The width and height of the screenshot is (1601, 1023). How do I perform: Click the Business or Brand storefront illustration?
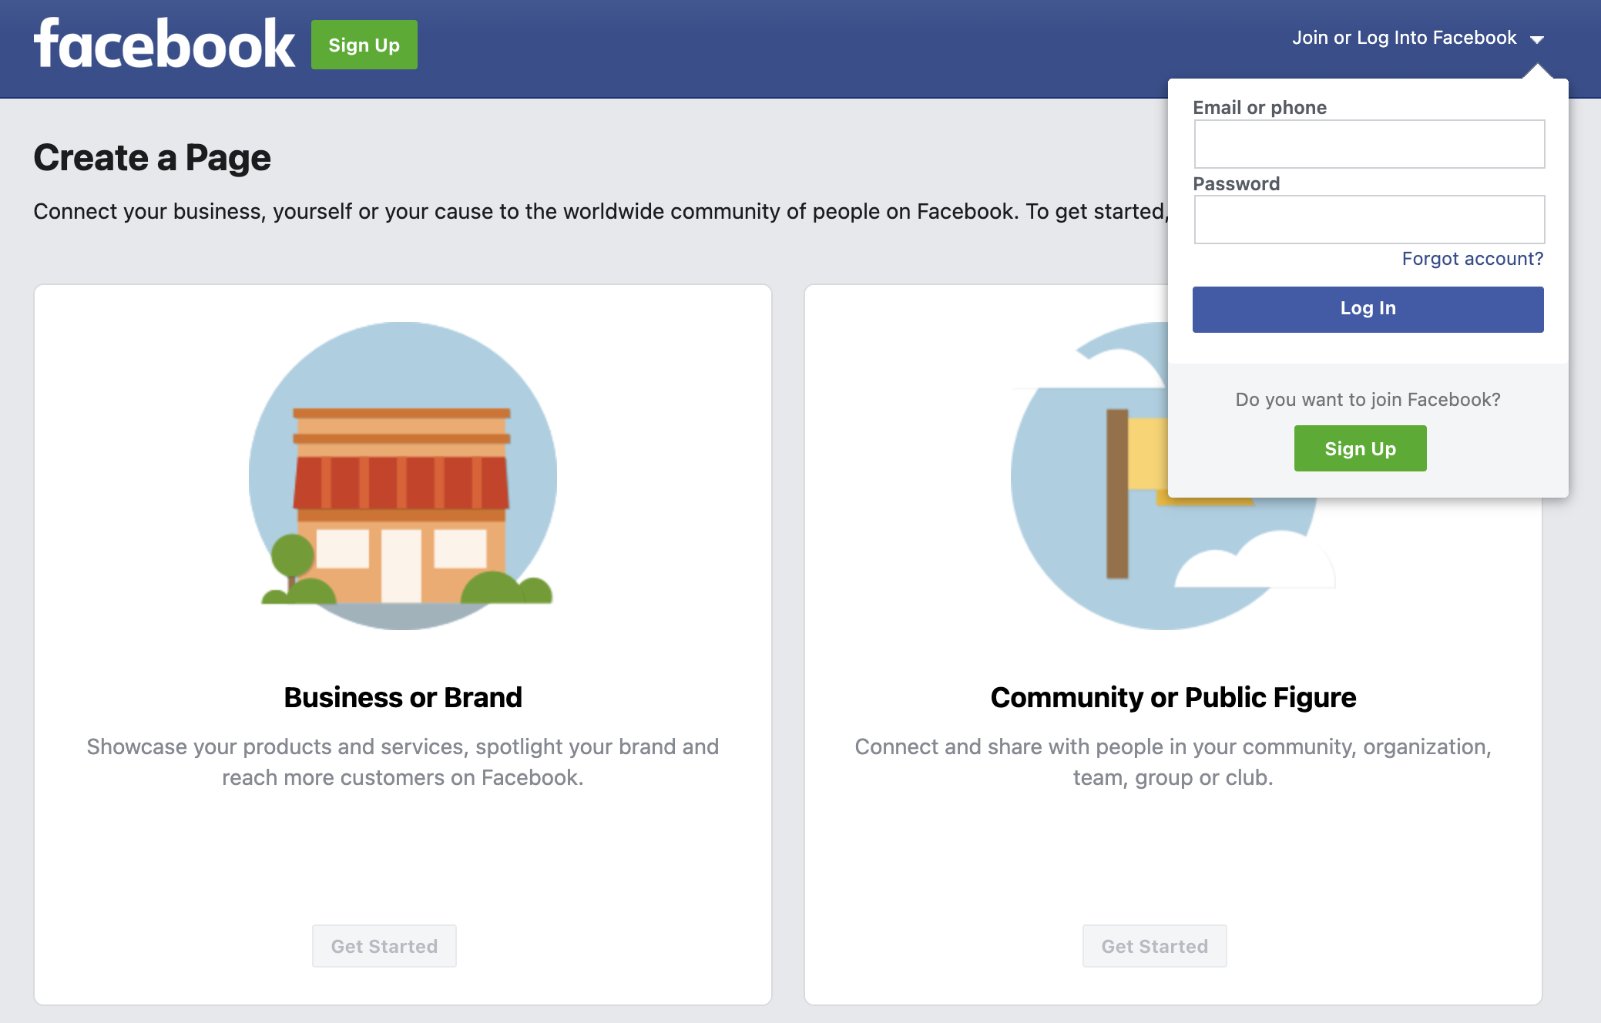pos(401,475)
